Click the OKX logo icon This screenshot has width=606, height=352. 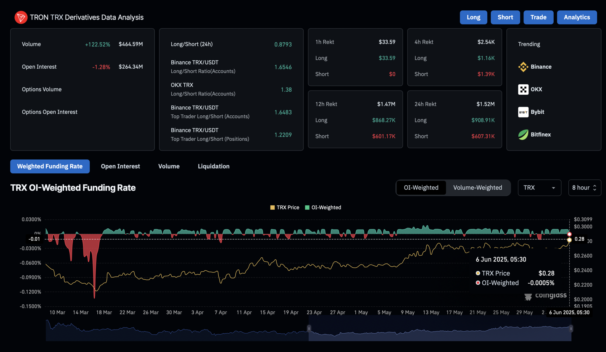pos(523,89)
